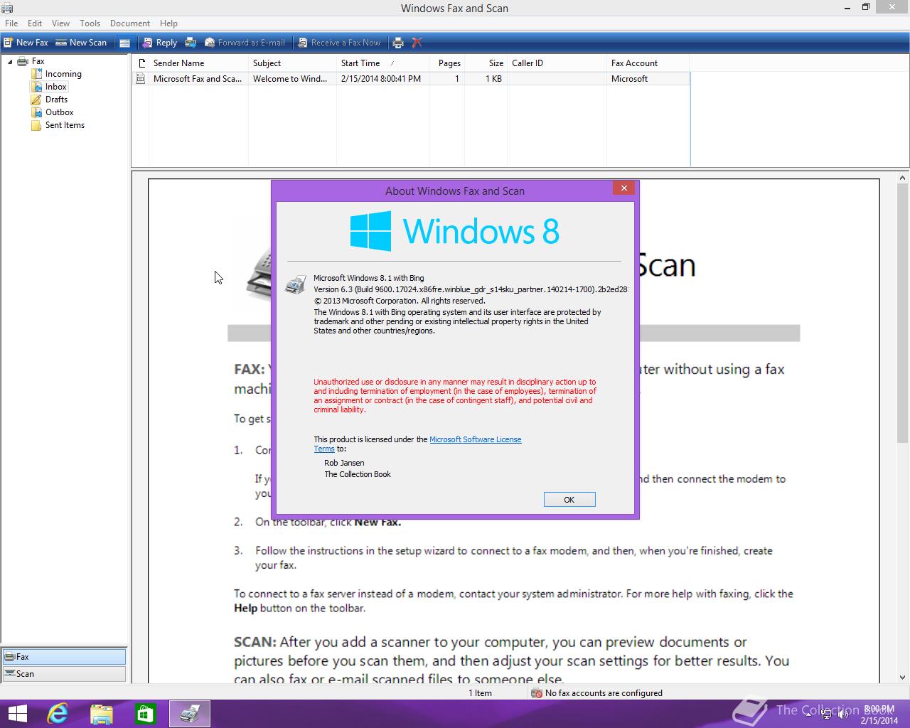Image resolution: width=910 pixels, height=728 pixels.
Task: Switch to the Fax view button
Action: pos(64,657)
